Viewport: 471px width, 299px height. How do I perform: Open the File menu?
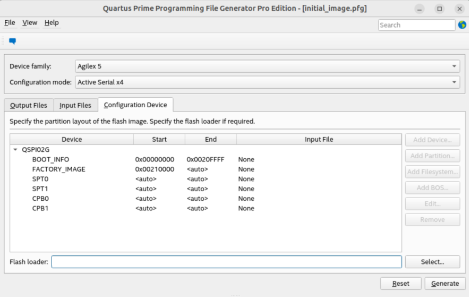pyautogui.click(x=10, y=23)
